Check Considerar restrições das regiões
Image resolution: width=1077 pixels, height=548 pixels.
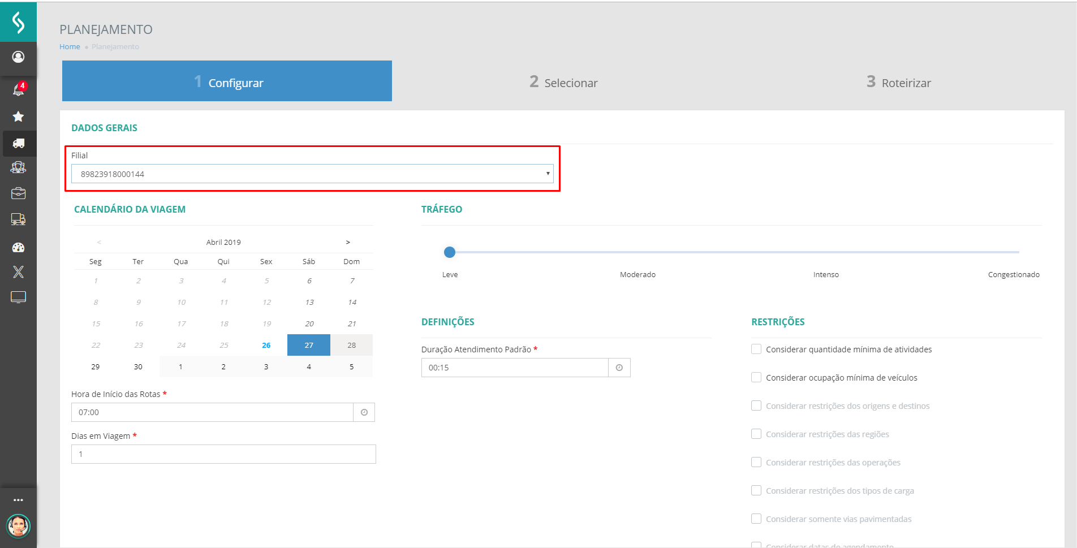pyautogui.click(x=756, y=434)
